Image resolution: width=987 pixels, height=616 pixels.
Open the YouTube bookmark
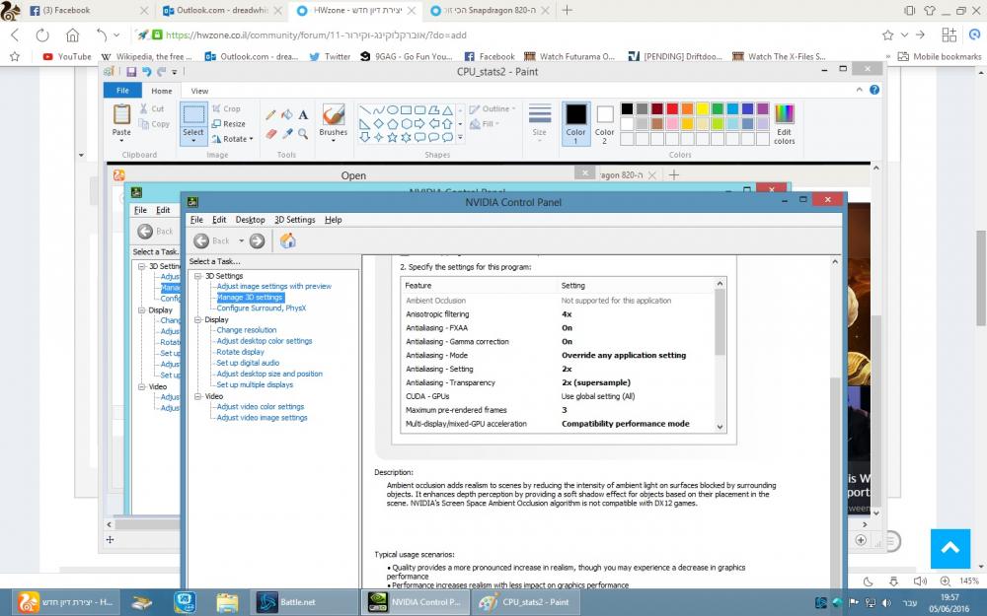(x=67, y=56)
